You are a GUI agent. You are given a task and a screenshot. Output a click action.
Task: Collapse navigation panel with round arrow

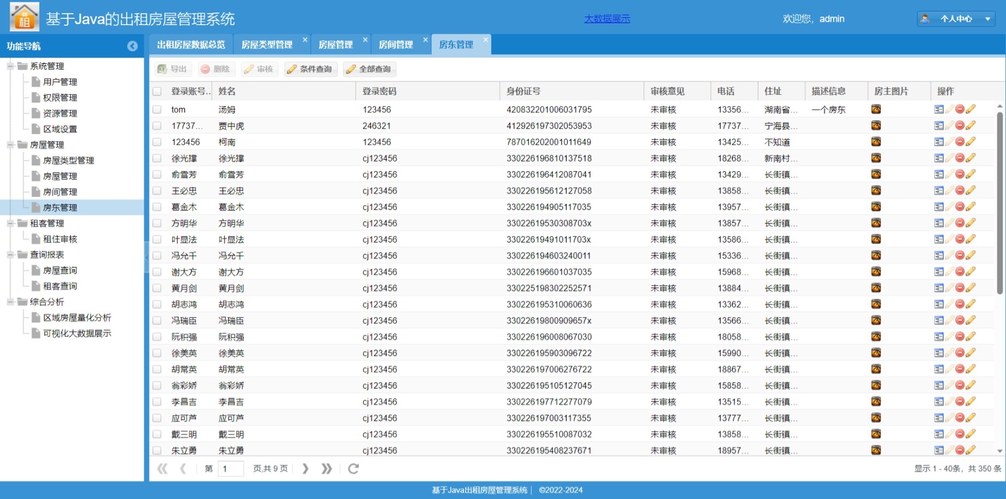click(132, 46)
